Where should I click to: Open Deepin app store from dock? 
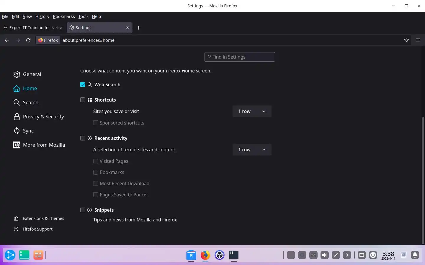191,255
